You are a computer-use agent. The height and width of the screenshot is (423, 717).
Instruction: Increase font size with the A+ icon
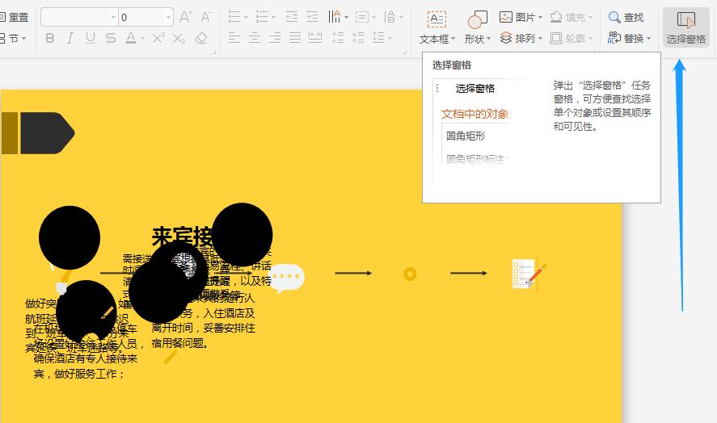tap(185, 18)
